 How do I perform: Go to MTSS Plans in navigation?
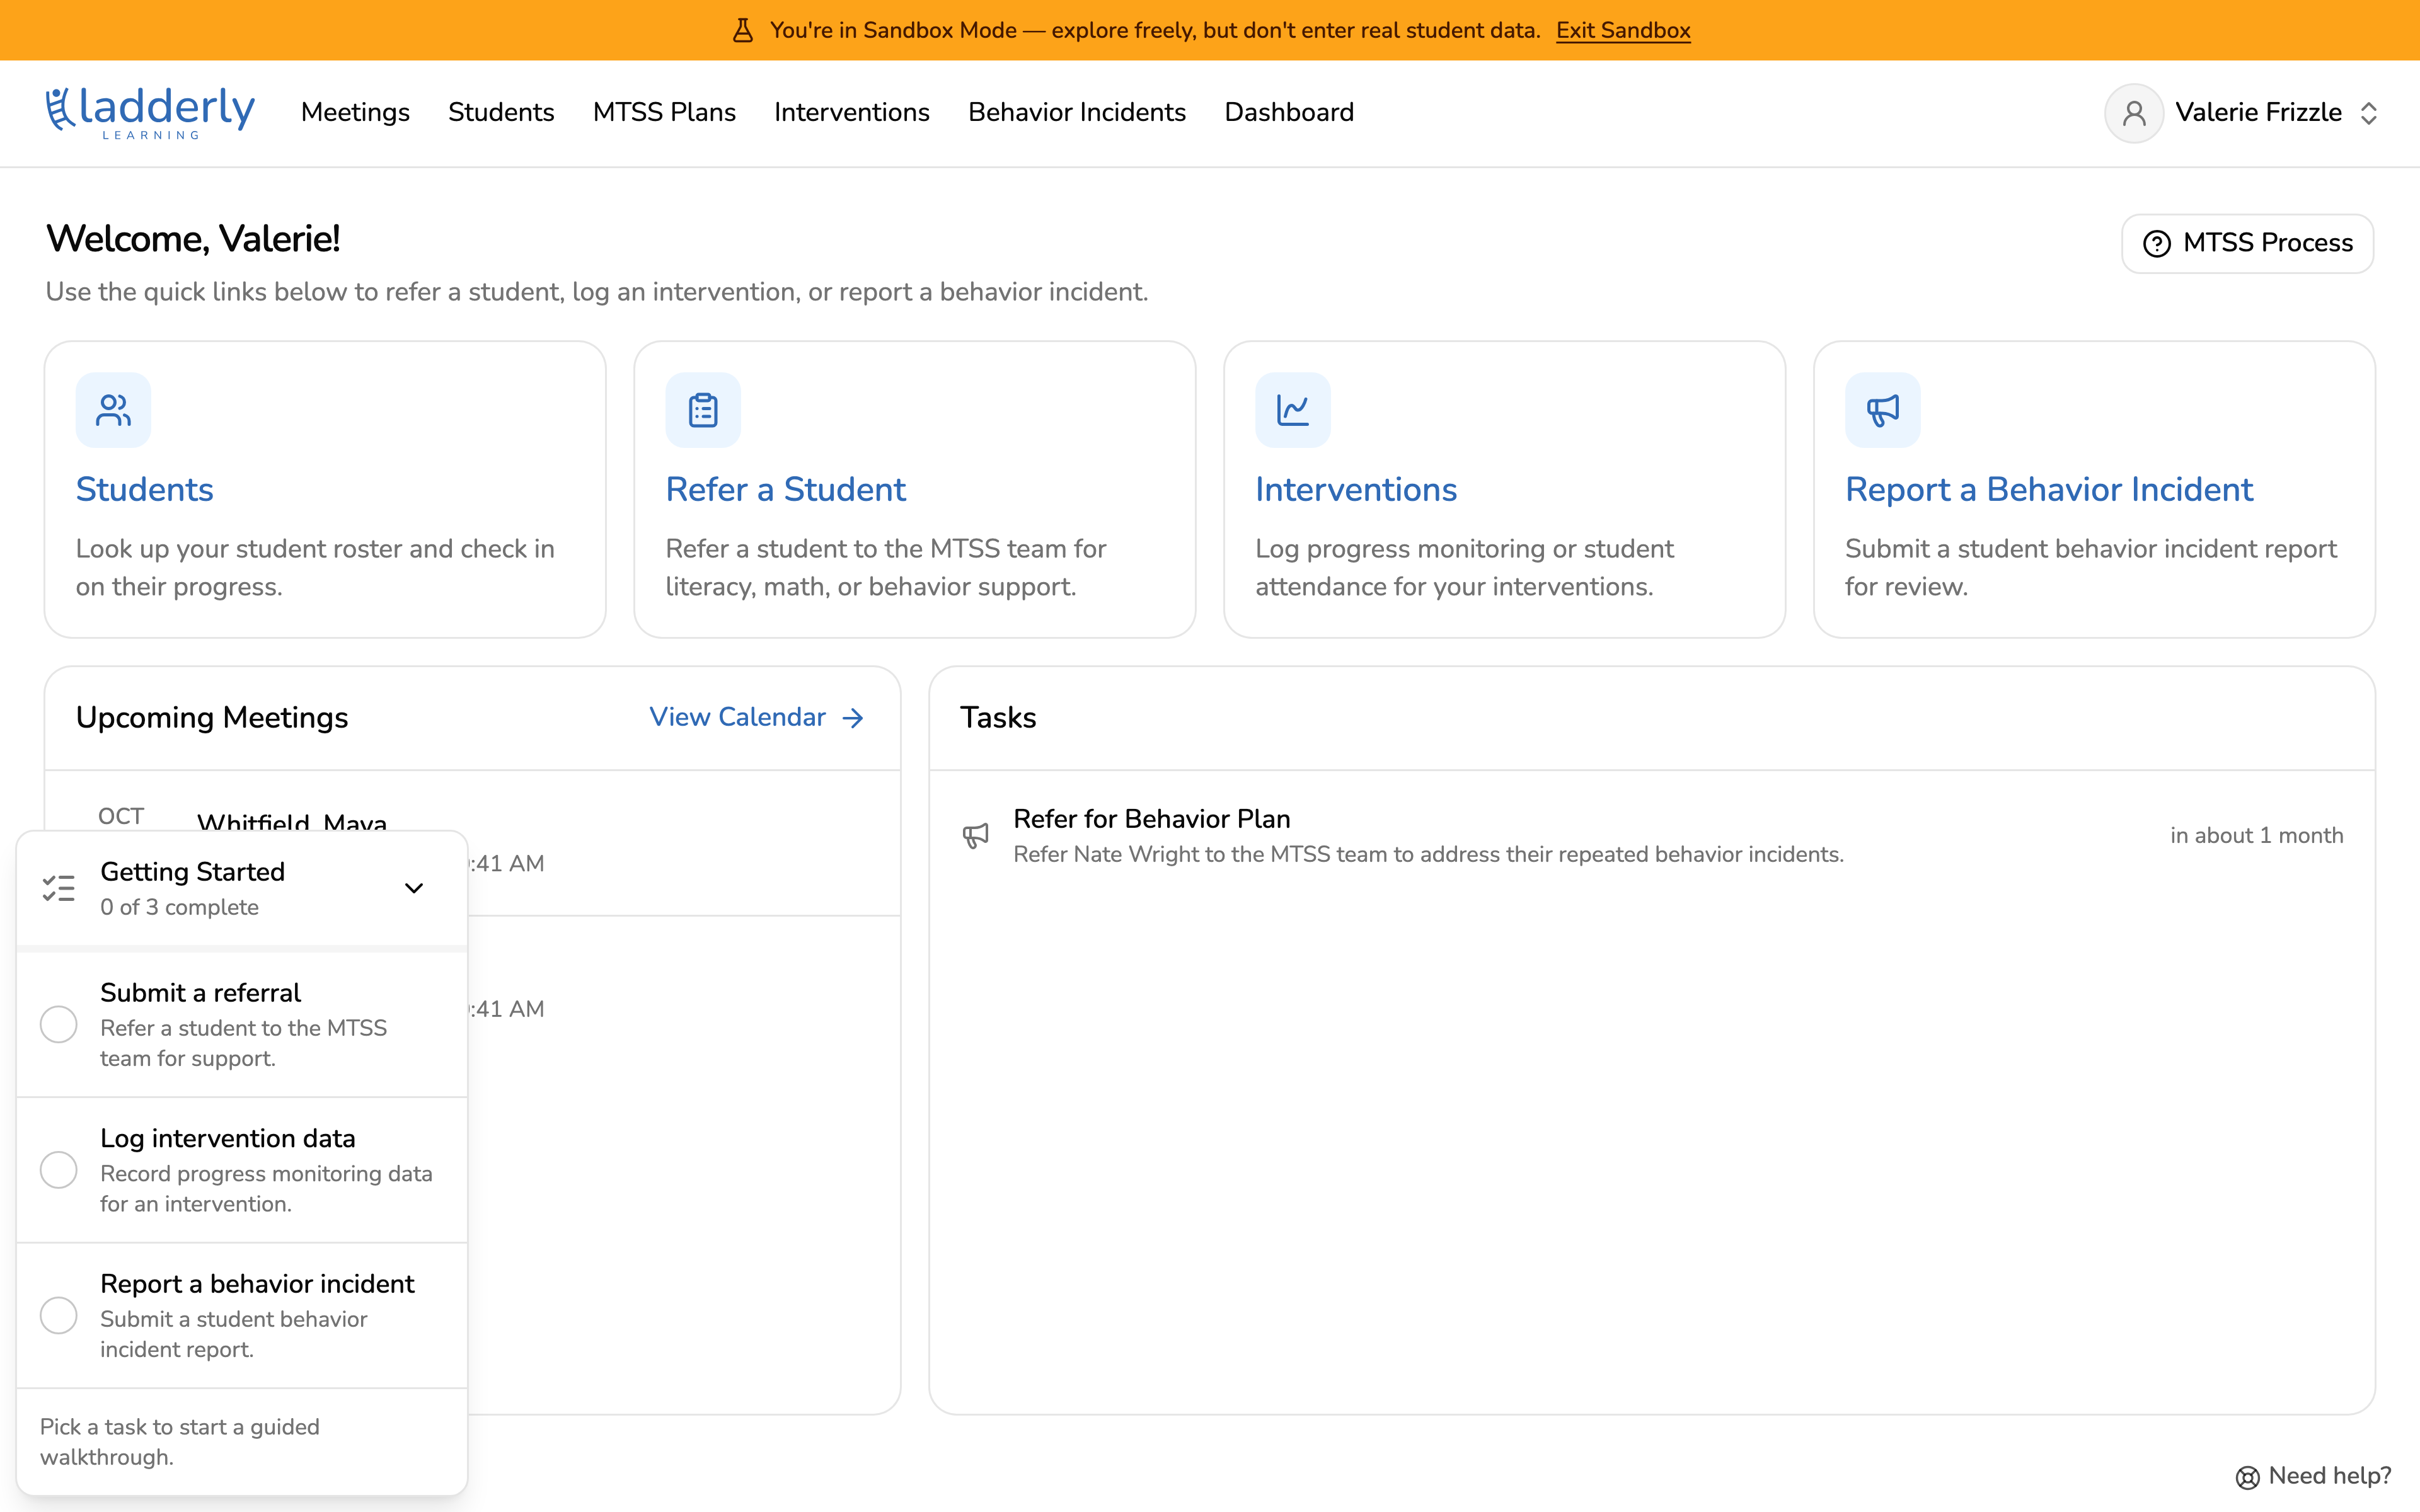(x=664, y=112)
